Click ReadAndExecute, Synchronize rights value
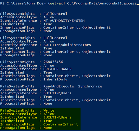This screenshot has height=131, width=139. tap(73, 86)
